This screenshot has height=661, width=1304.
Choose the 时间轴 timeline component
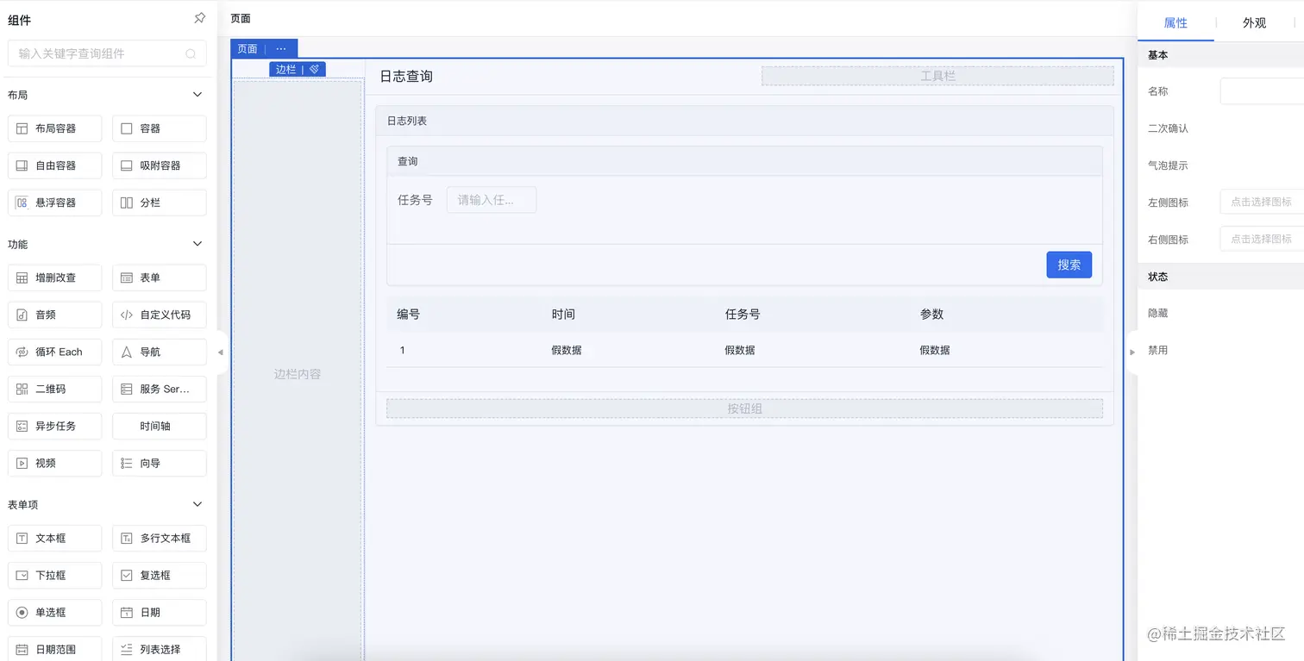tap(160, 426)
